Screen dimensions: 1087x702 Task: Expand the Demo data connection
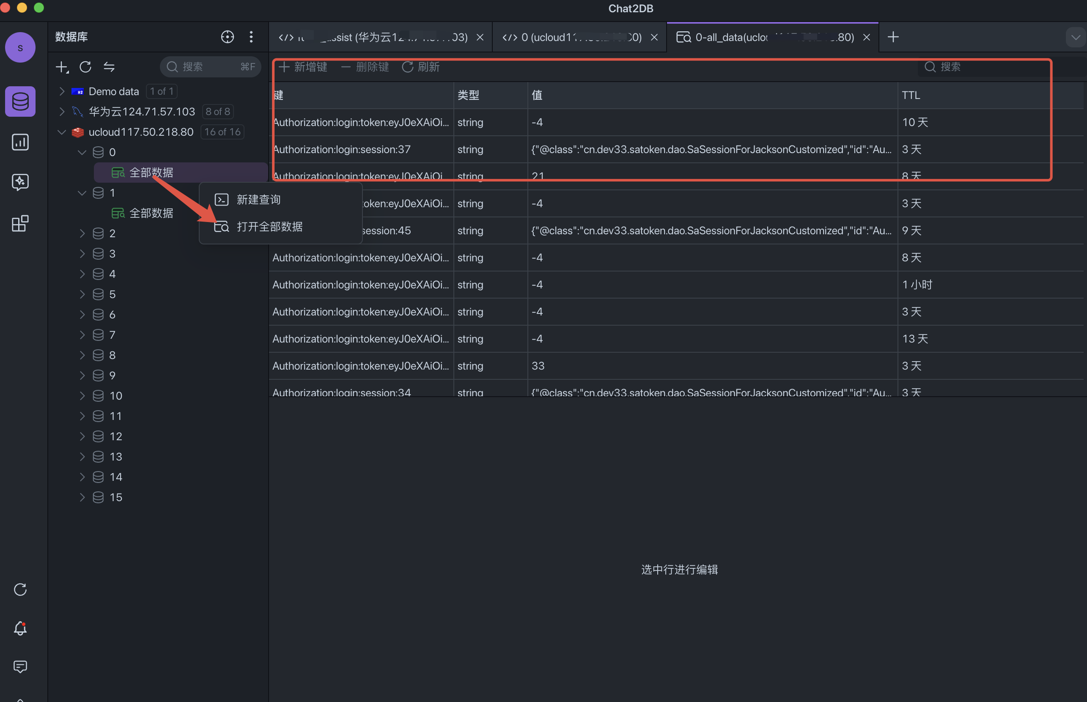pyautogui.click(x=62, y=91)
